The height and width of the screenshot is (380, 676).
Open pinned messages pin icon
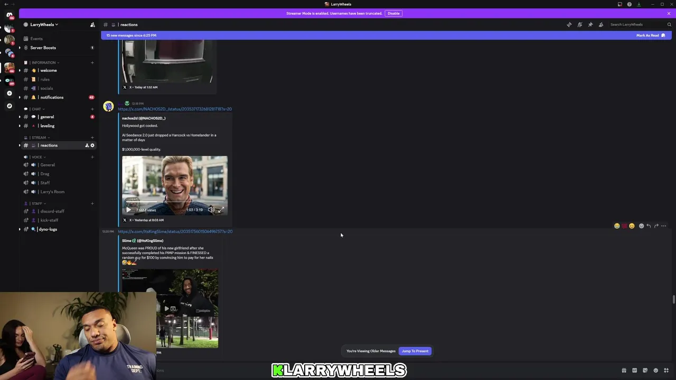[590, 24]
